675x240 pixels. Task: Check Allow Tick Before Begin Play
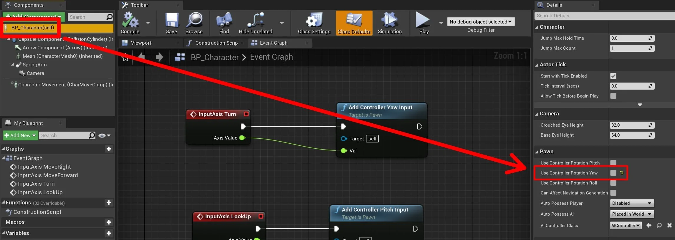613,96
